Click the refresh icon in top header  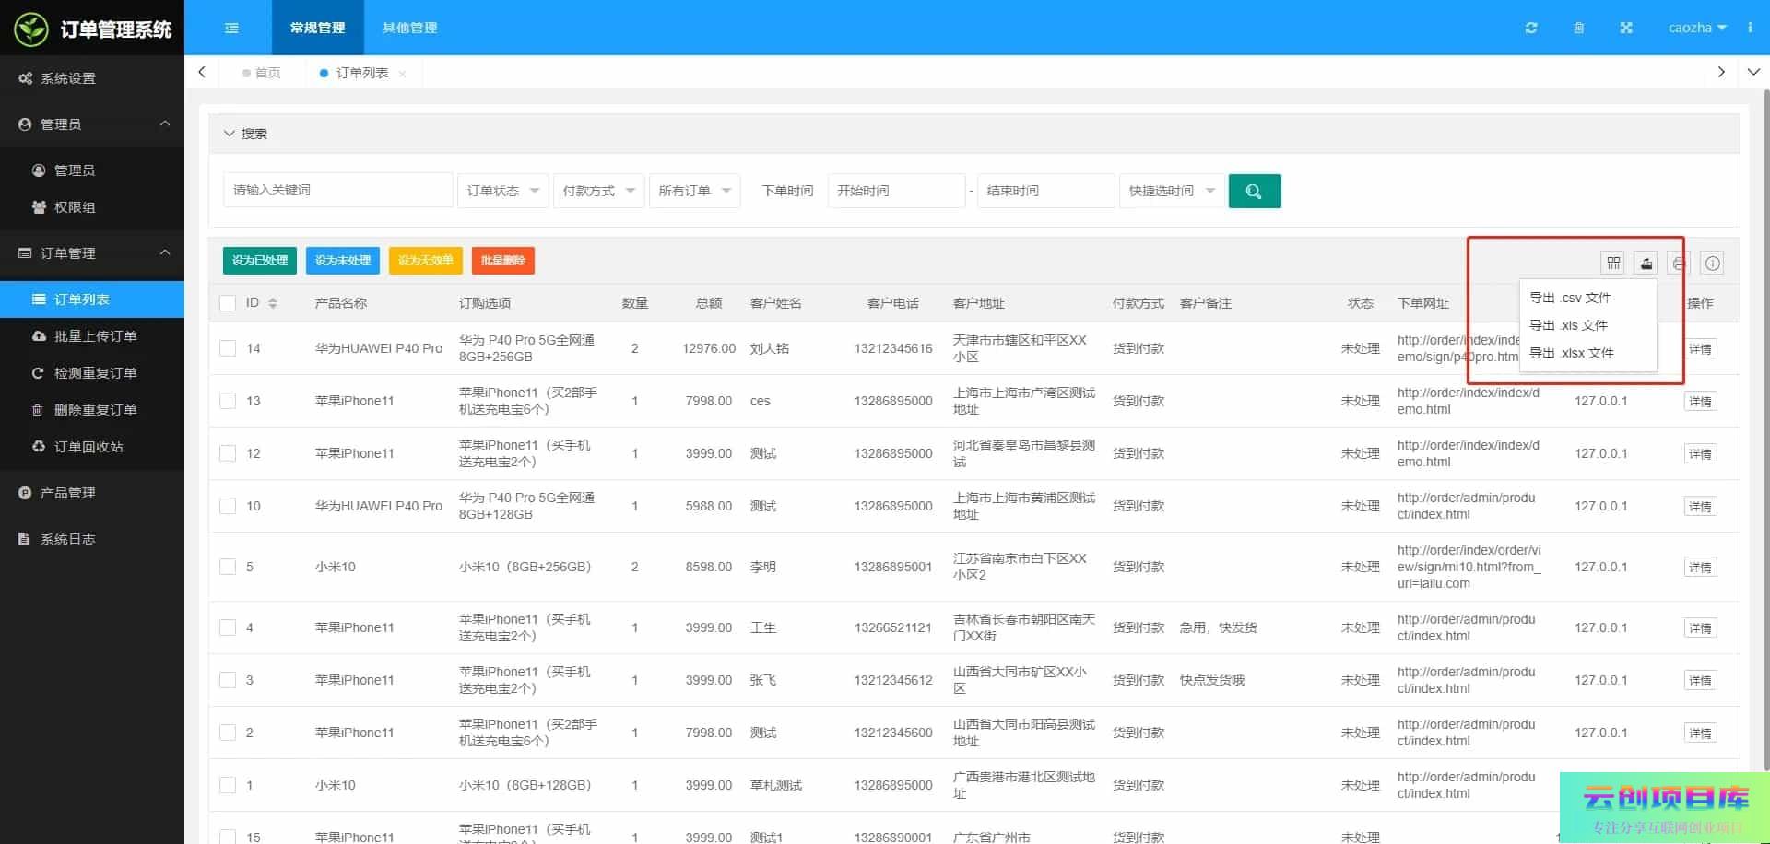1531,28
